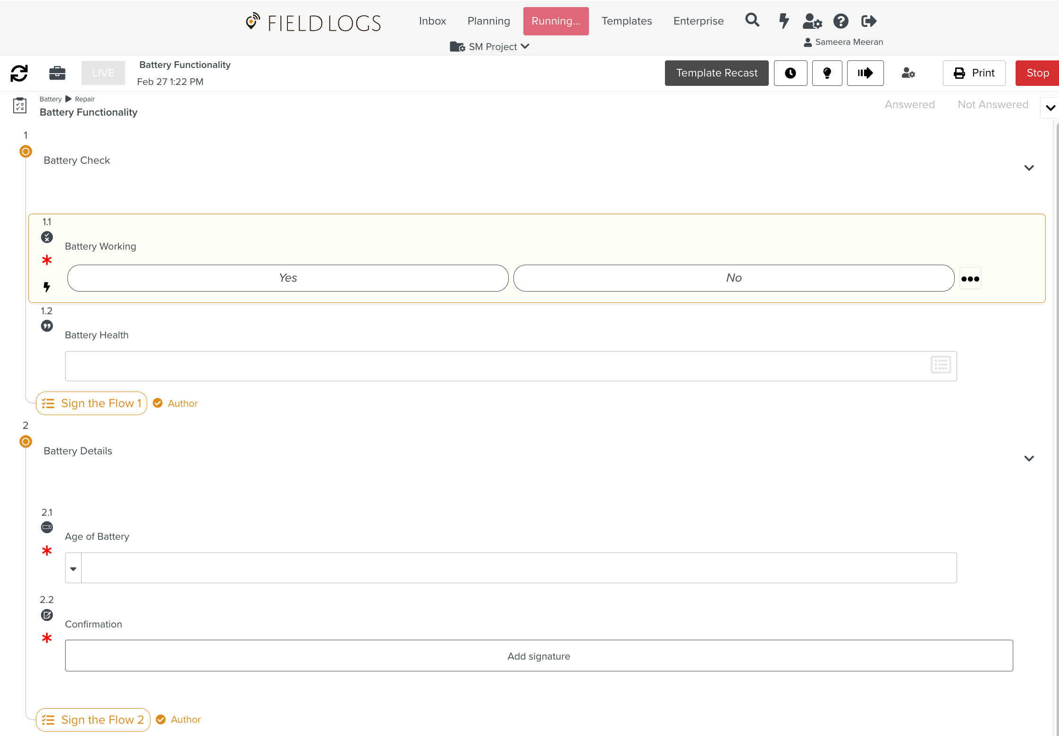Click the user profile icon beside Sameera Meeran
This screenshot has height=736, width=1059.
808,42
